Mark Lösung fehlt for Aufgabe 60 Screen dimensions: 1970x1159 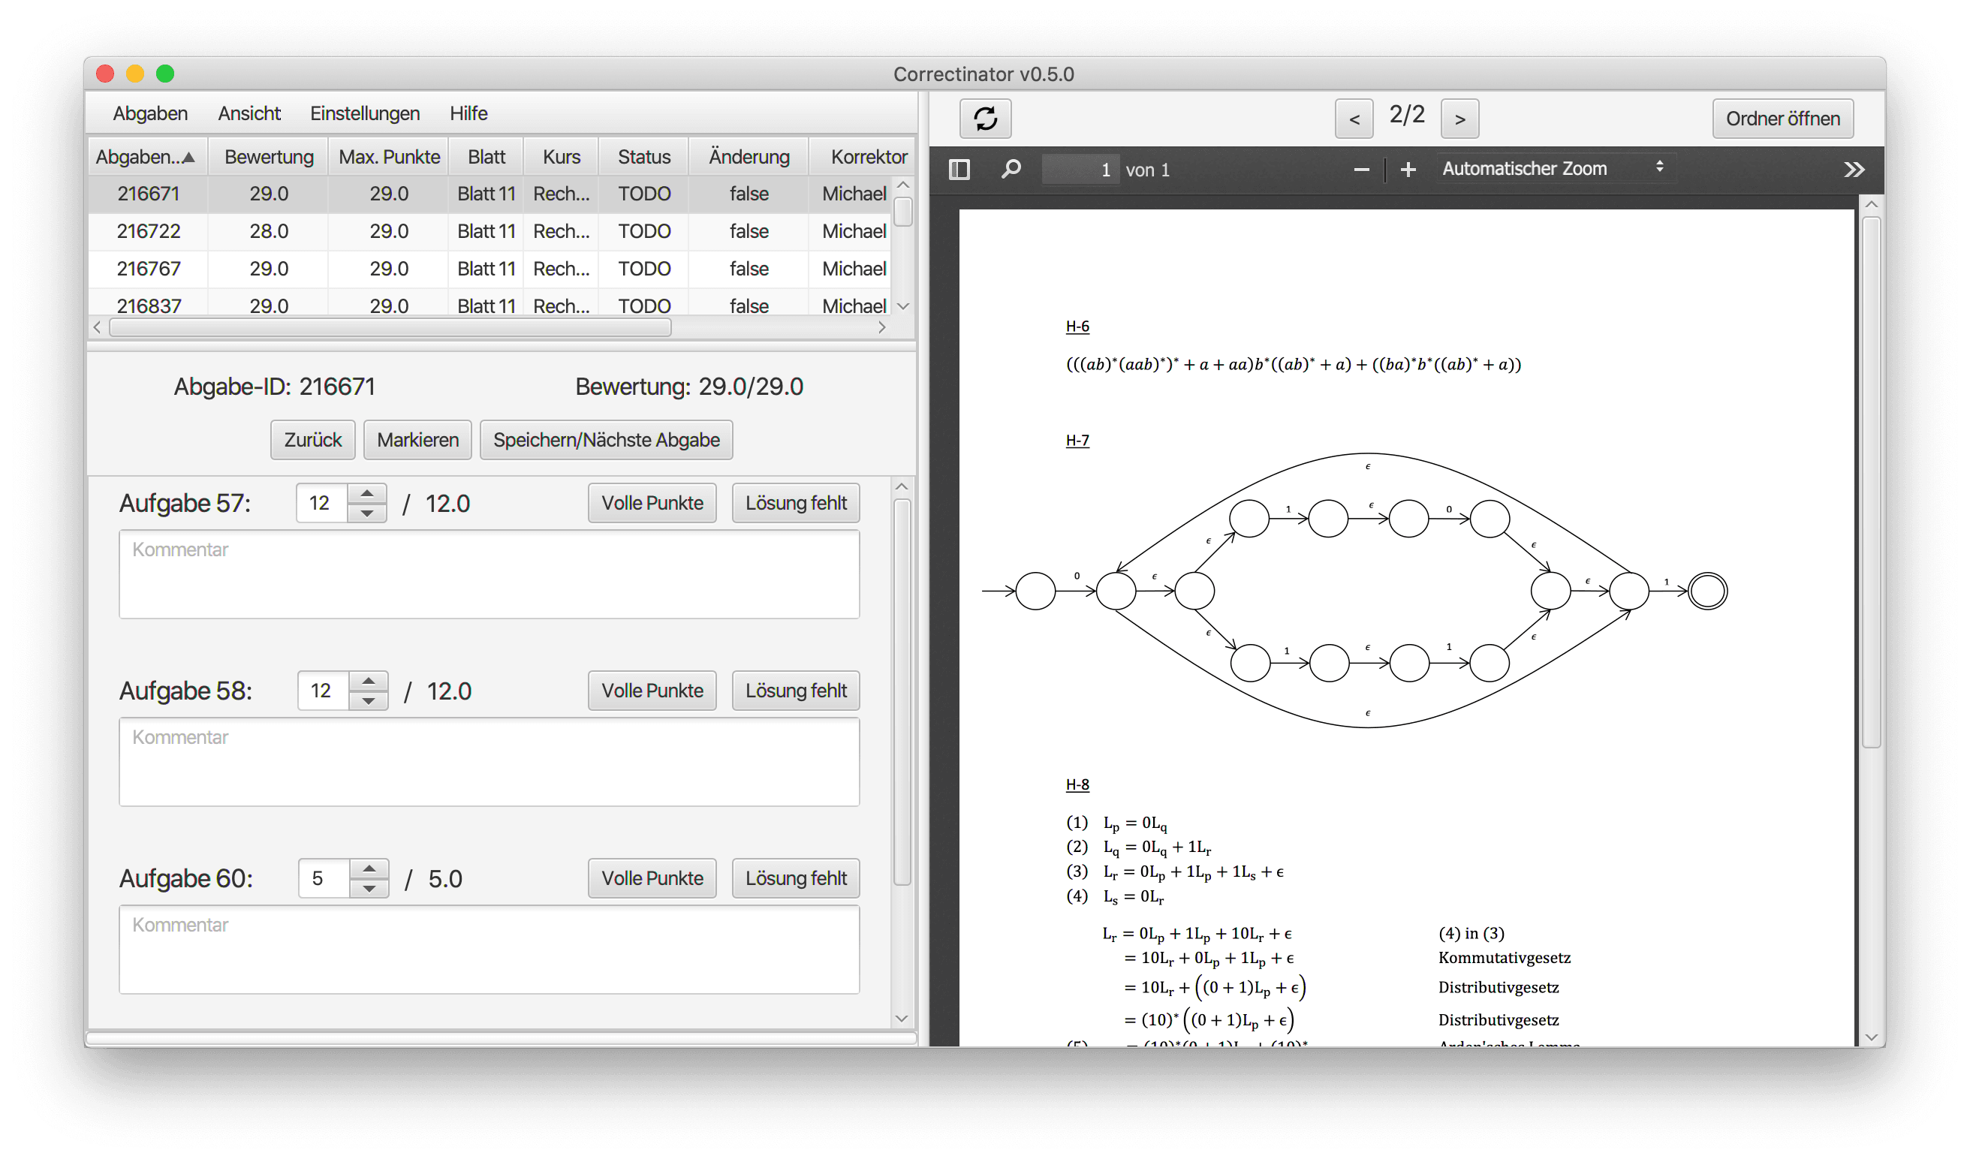(796, 878)
